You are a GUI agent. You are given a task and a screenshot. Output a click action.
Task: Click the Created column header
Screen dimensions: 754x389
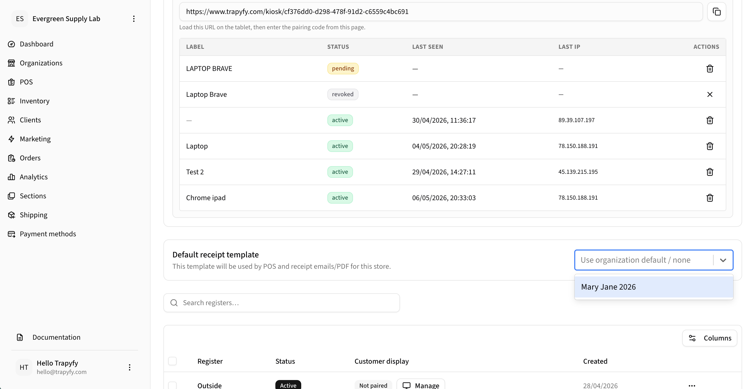pos(595,361)
